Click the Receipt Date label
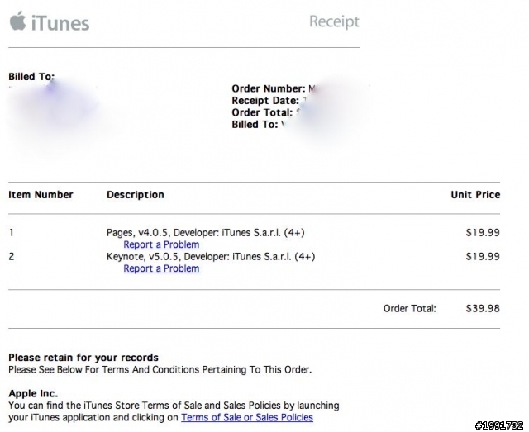The width and height of the screenshot is (529, 432). pyautogui.click(x=266, y=101)
